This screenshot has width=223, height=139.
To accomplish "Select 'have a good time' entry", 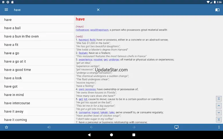I will click(x=37, y=70).
